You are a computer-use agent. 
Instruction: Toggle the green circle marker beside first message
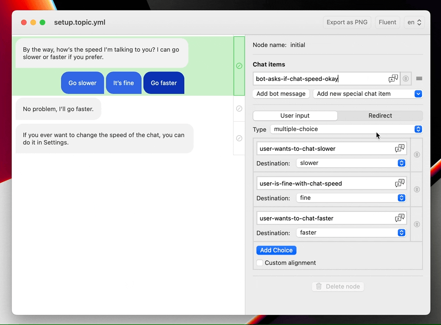(239, 66)
